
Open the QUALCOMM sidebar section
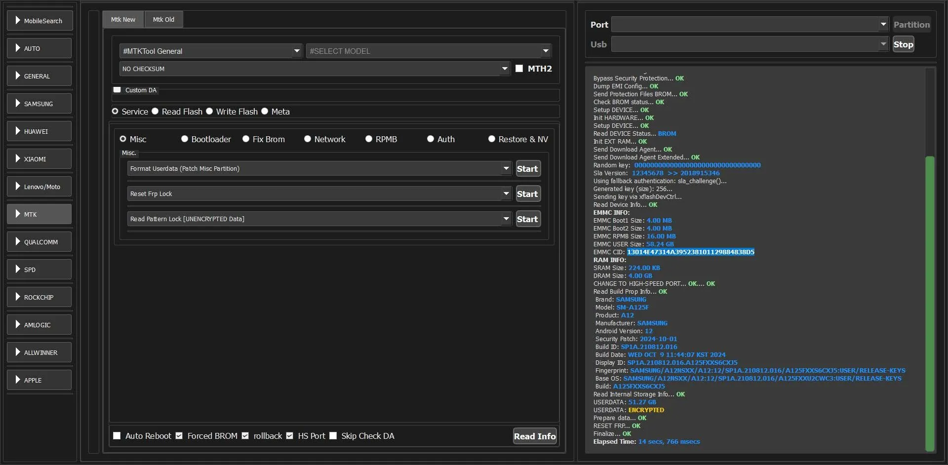tap(40, 242)
